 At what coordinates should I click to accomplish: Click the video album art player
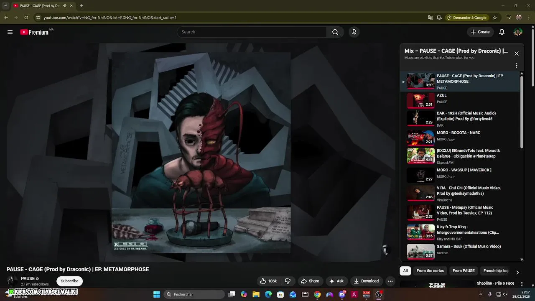coord(201,153)
